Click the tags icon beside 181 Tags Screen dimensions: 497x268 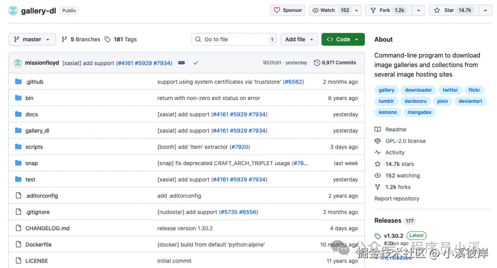(108, 39)
